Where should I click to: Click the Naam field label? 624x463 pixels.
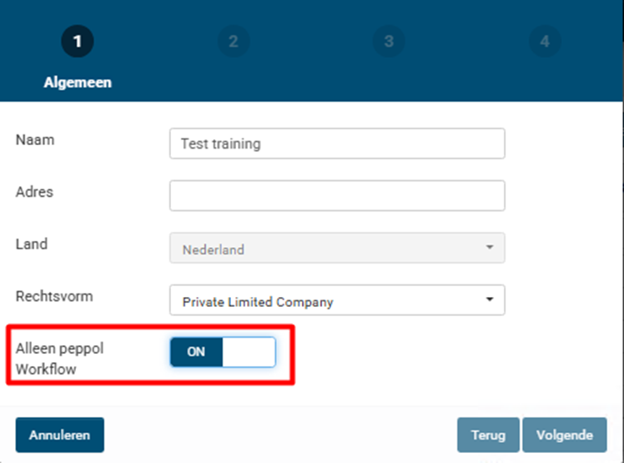(x=35, y=139)
